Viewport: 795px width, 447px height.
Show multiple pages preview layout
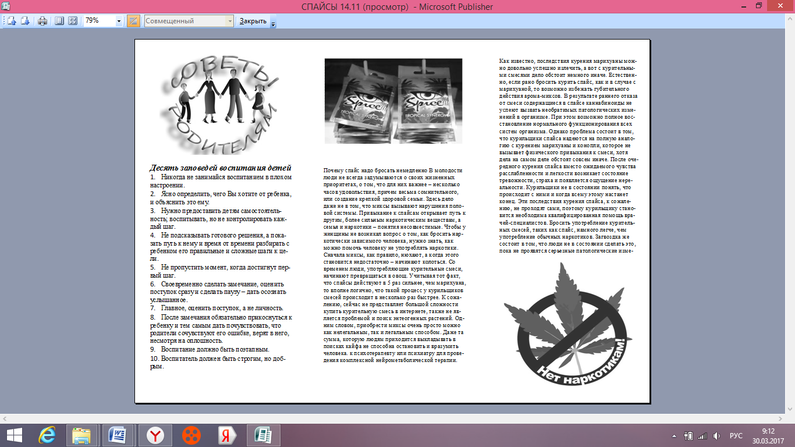(73, 21)
